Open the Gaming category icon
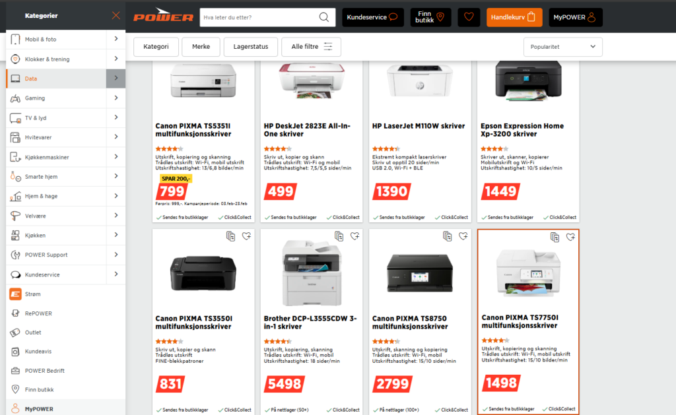The height and width of the screenshot is (415, 676). click(16, 98)
